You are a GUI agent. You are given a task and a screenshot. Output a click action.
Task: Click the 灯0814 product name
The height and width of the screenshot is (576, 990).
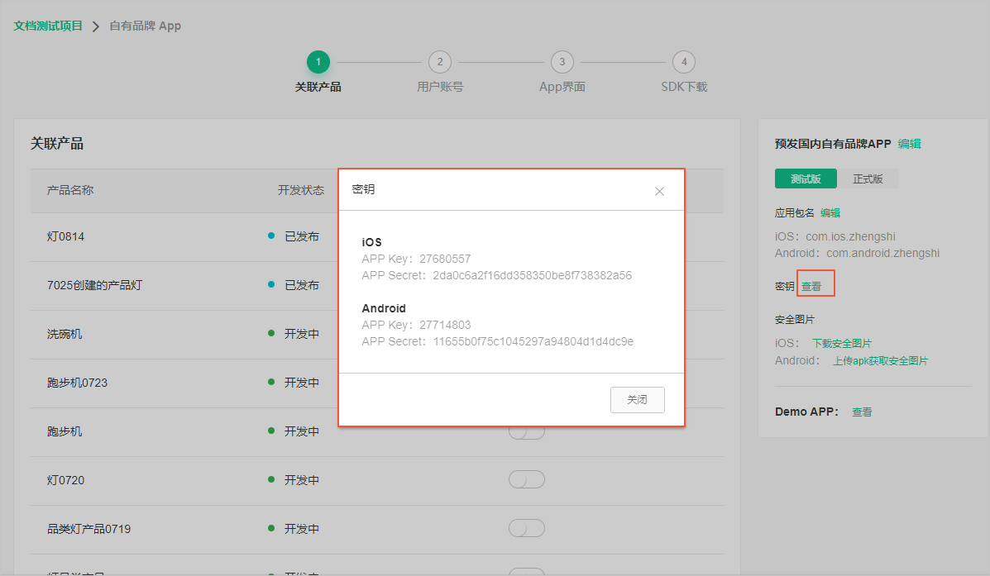(x=65, y=236)
